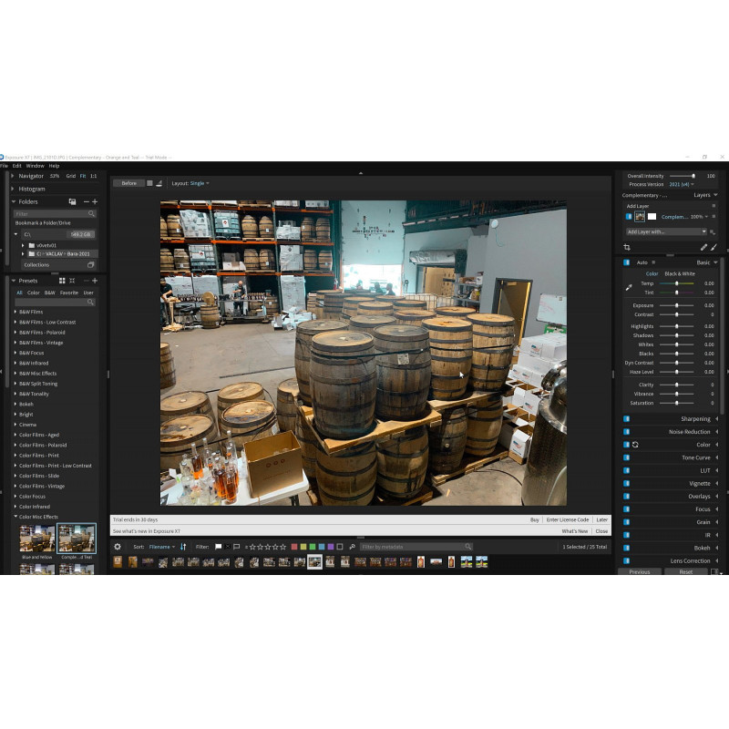
Task: Select the Crop tool icon
Action: pos(627,247)
